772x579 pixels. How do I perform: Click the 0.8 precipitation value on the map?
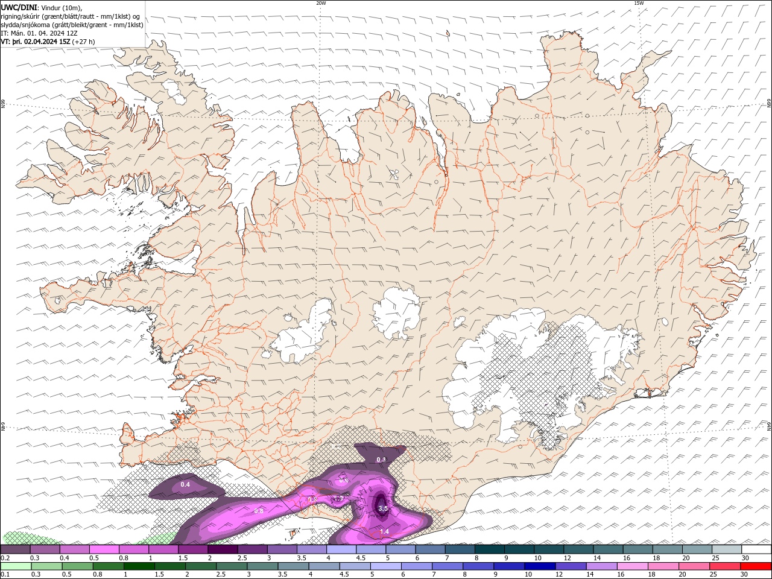(x=259, y=511)
